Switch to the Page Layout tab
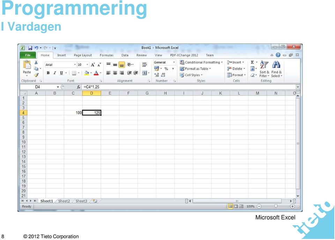This screenshot has width=335, height=240. click(83, 55)
